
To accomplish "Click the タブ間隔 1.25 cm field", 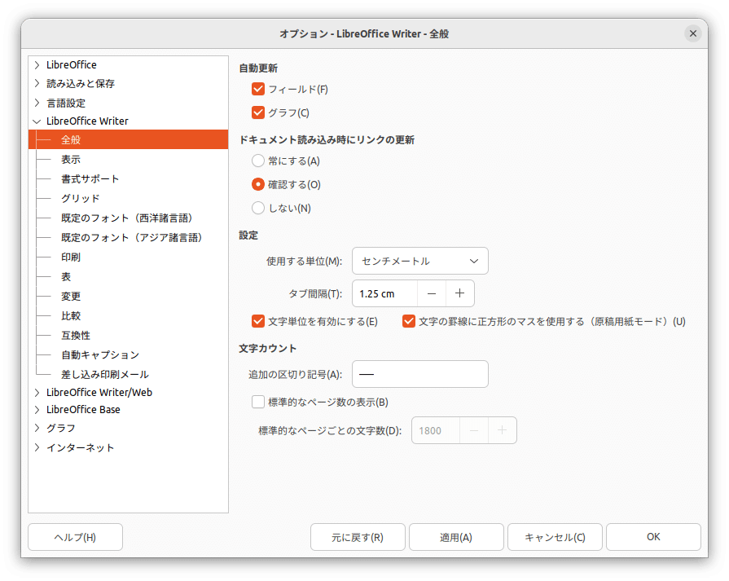I will (x=385, y=293).
